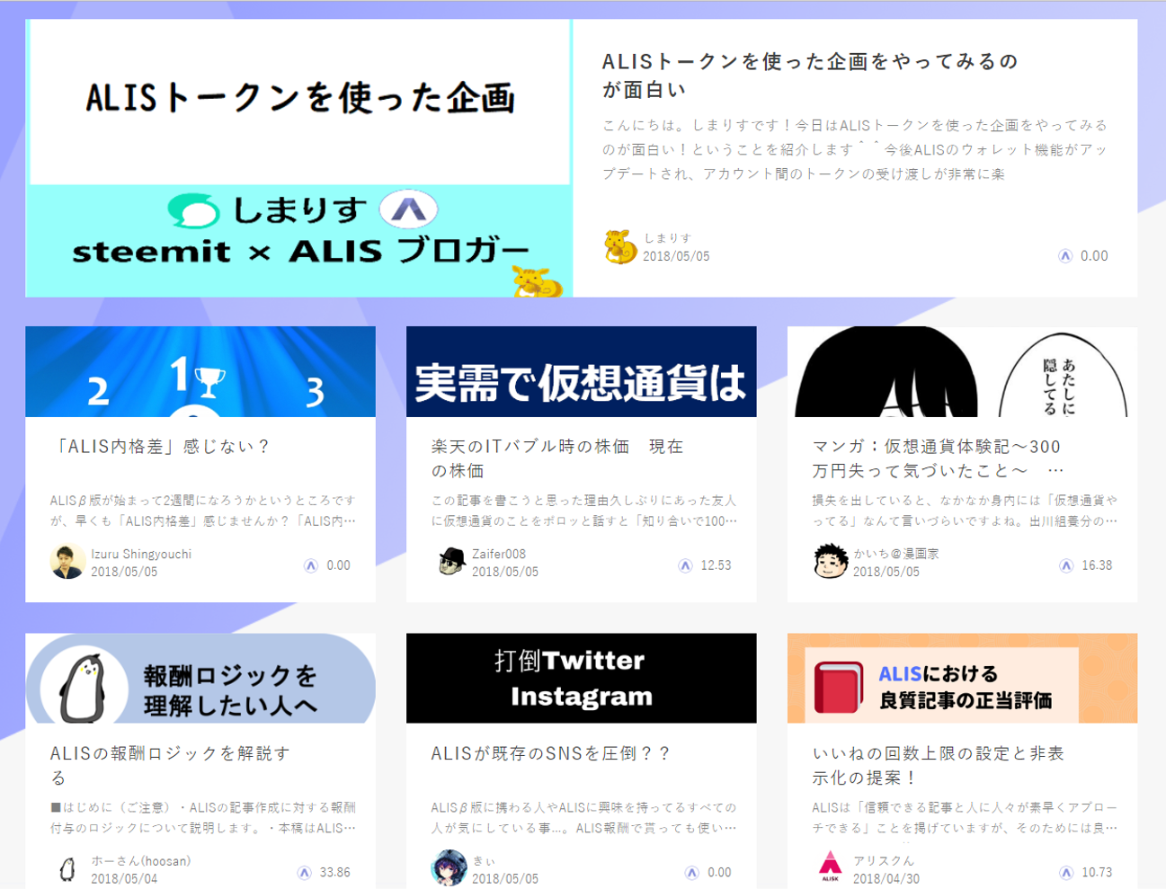The image size is (1166, 889).
Task: Open article ALISが既存のSNSを圧倒？？
Action: click(550, 753)
